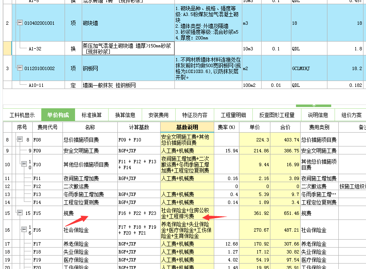
Task: Collapse the F15 规费 row
Action: (20, 213)
